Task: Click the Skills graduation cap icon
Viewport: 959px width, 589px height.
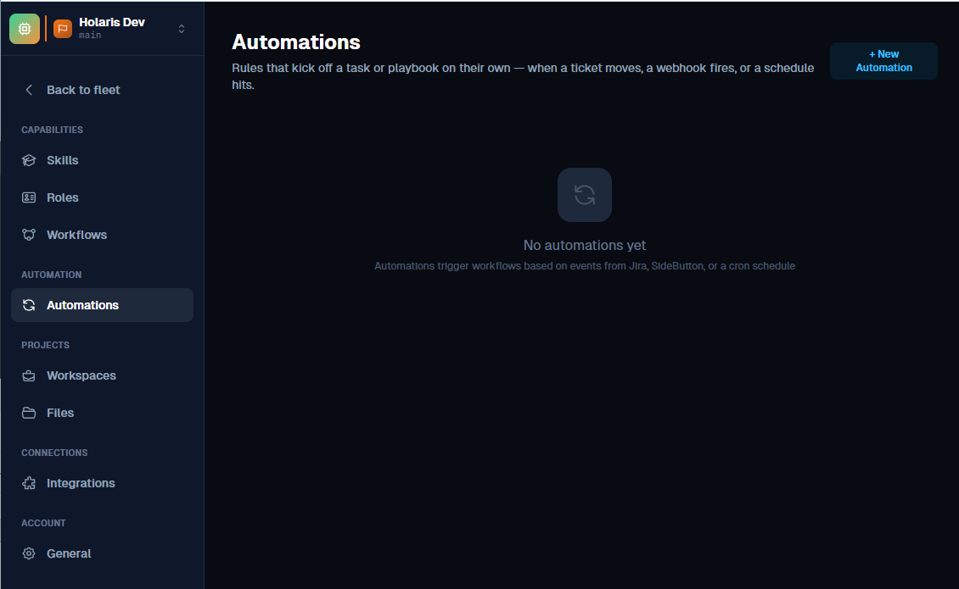Action: [29, 160]
